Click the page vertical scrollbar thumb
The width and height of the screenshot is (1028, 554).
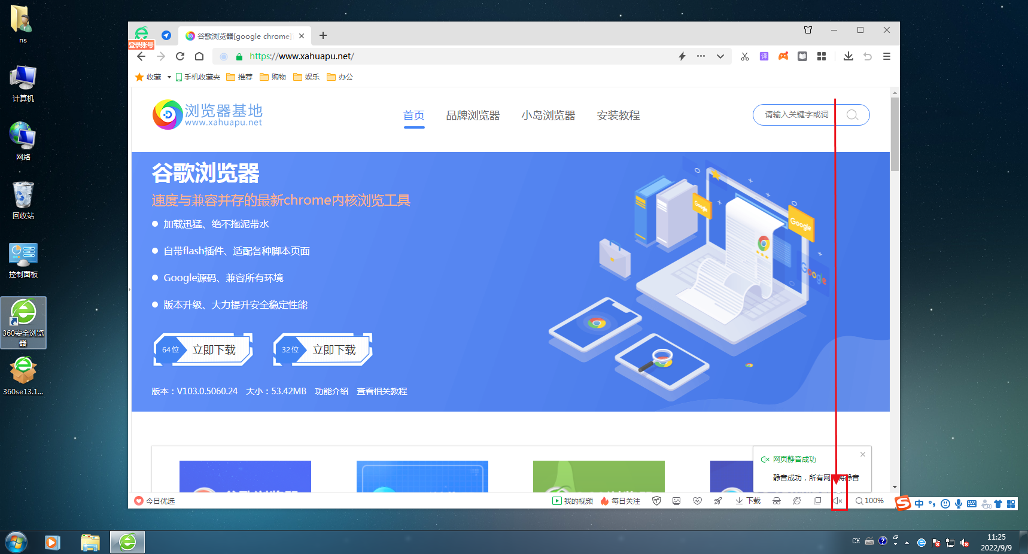pyautogui.click(x=895, y=134)
